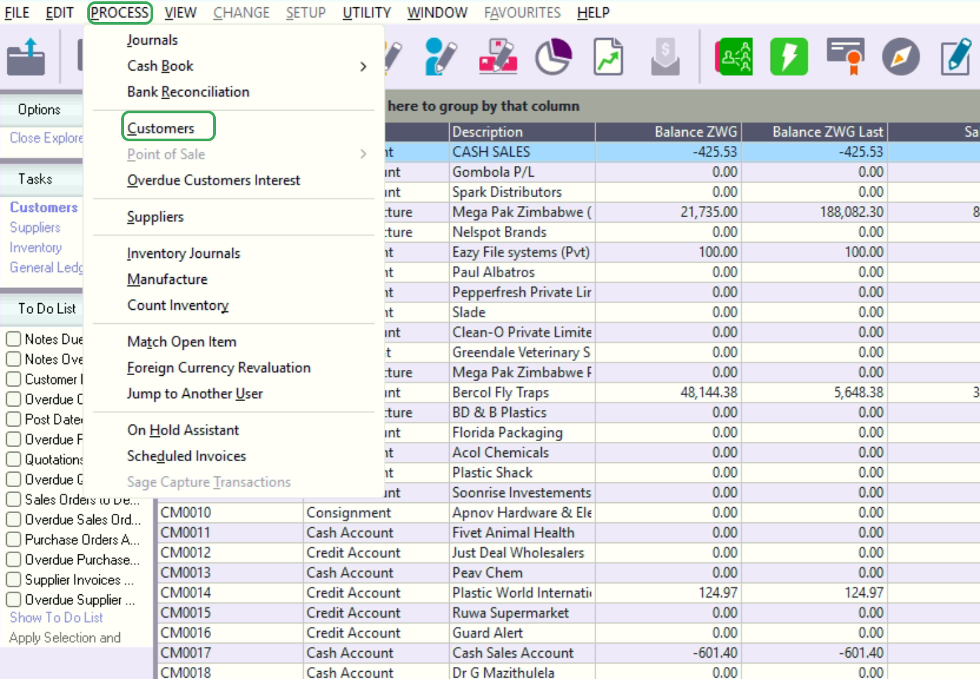Open the EDIT menu
The width and height of the screenshot is (980, 679).
point(59,13)
